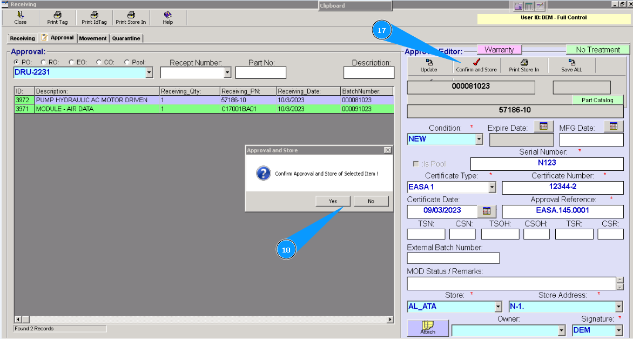This screenshot has width=633, height=339.
Task: Click the Update icon in the Approval Editor
Action: tap(429, 62)
